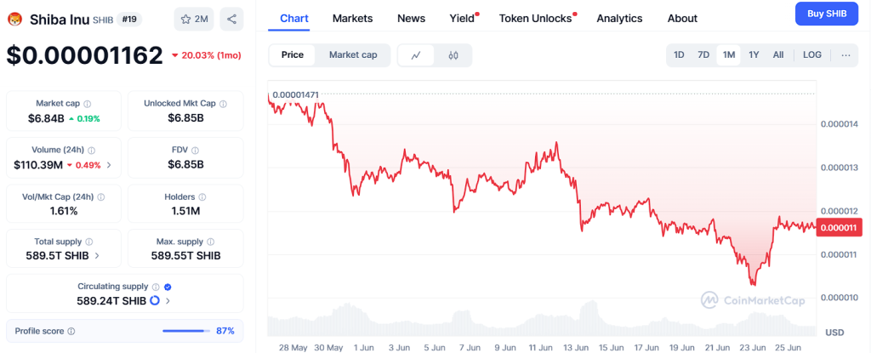Open the share icon button

(x=232, y=19)
